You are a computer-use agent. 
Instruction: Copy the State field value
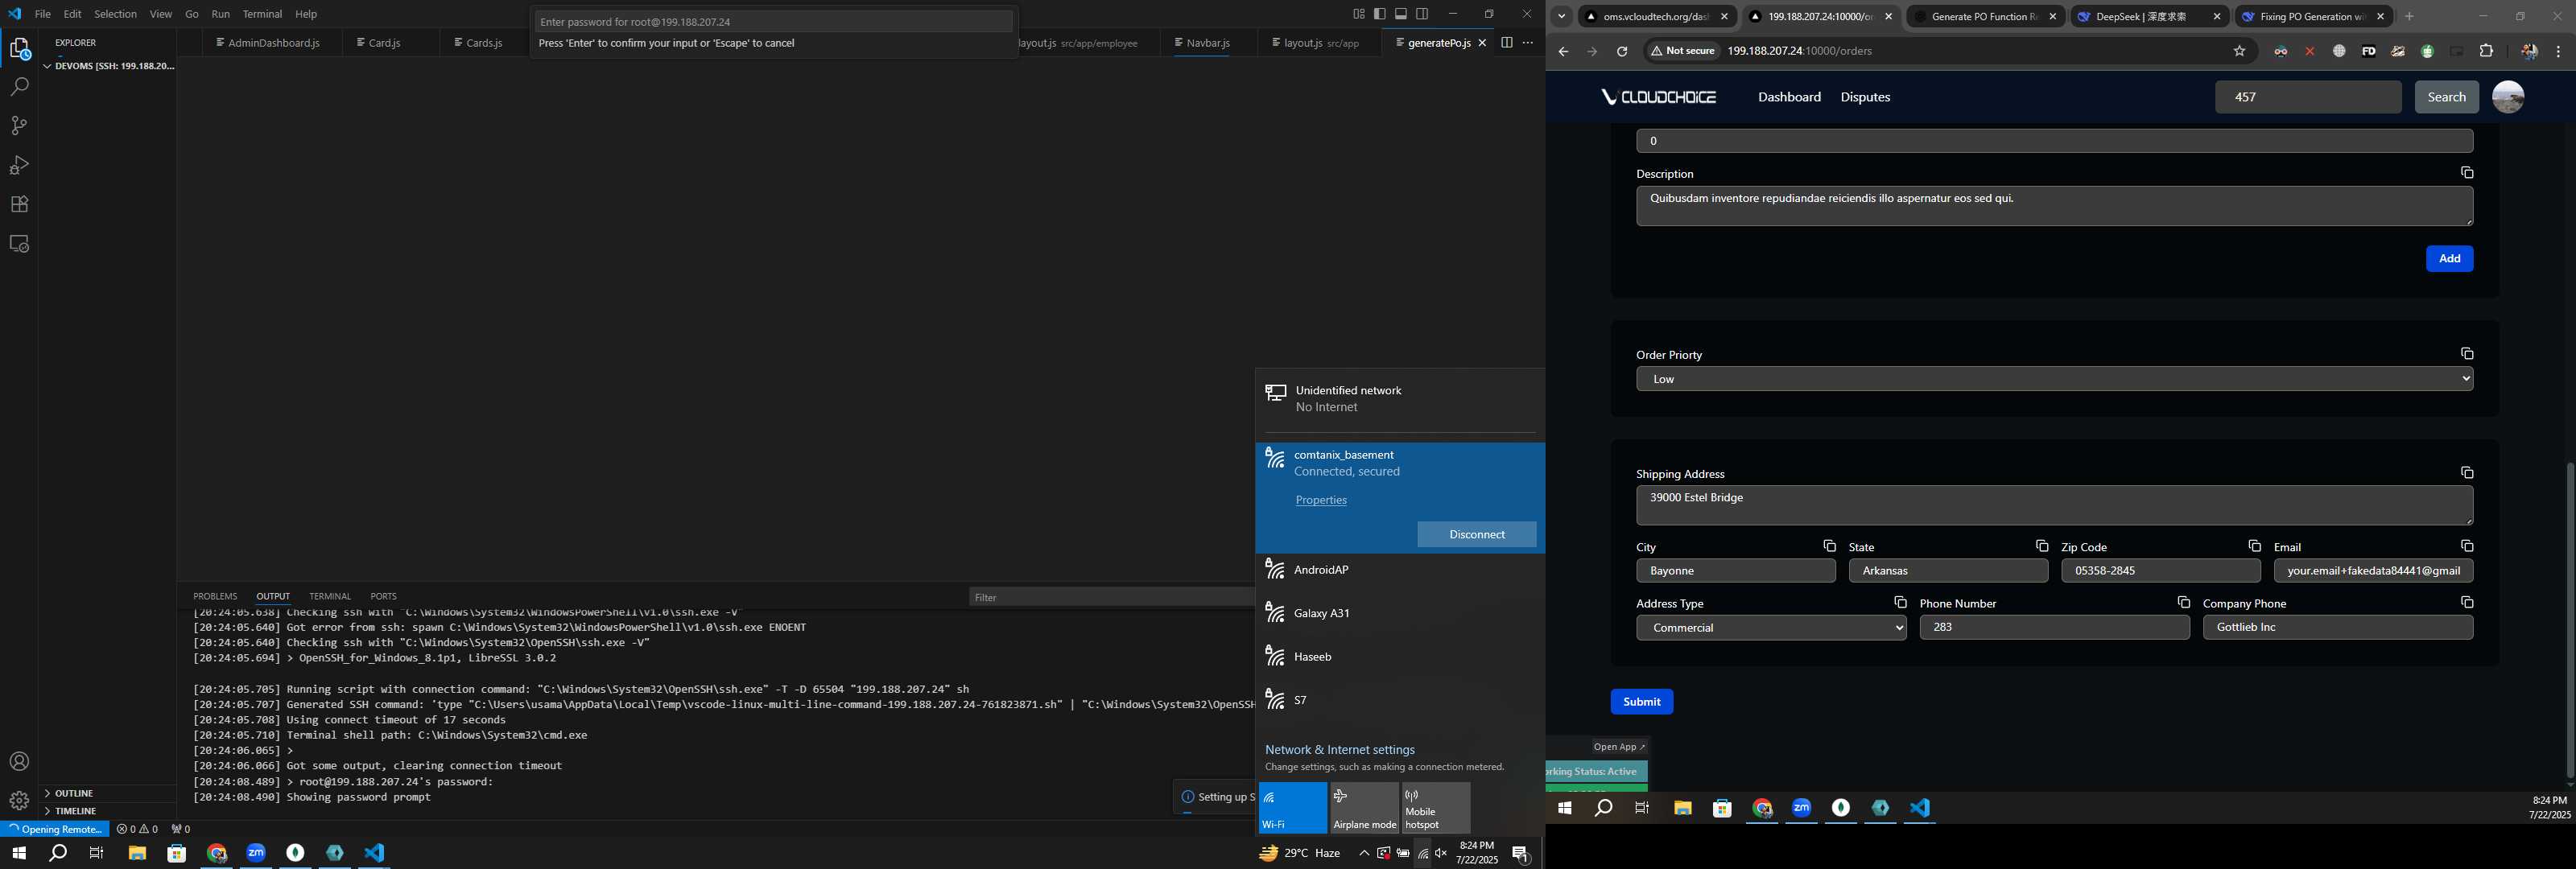(x=2041, y=546)
